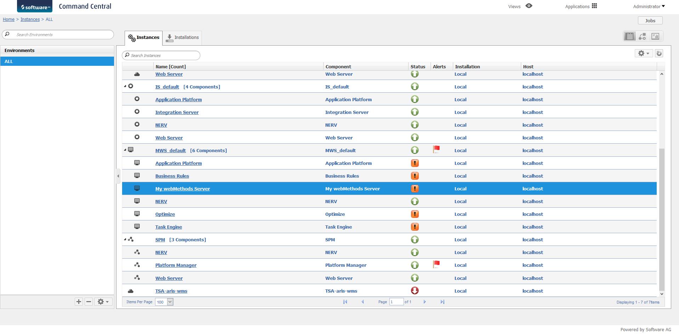This screenshot has height=334, width=679.
Task: Go to last page icon
Action: point(442,302)
